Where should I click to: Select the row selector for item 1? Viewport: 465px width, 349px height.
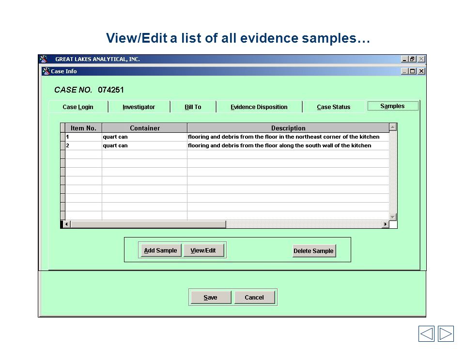point(62,137)
